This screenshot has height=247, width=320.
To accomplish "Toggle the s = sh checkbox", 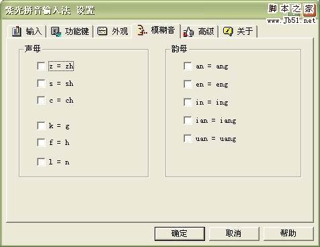I will pos(41,83).
